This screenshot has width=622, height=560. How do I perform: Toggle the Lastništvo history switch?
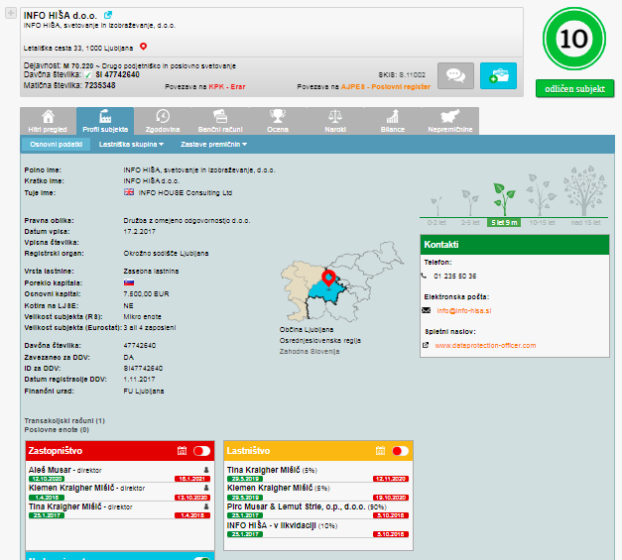pyautogui.click(x=401, y=451)
